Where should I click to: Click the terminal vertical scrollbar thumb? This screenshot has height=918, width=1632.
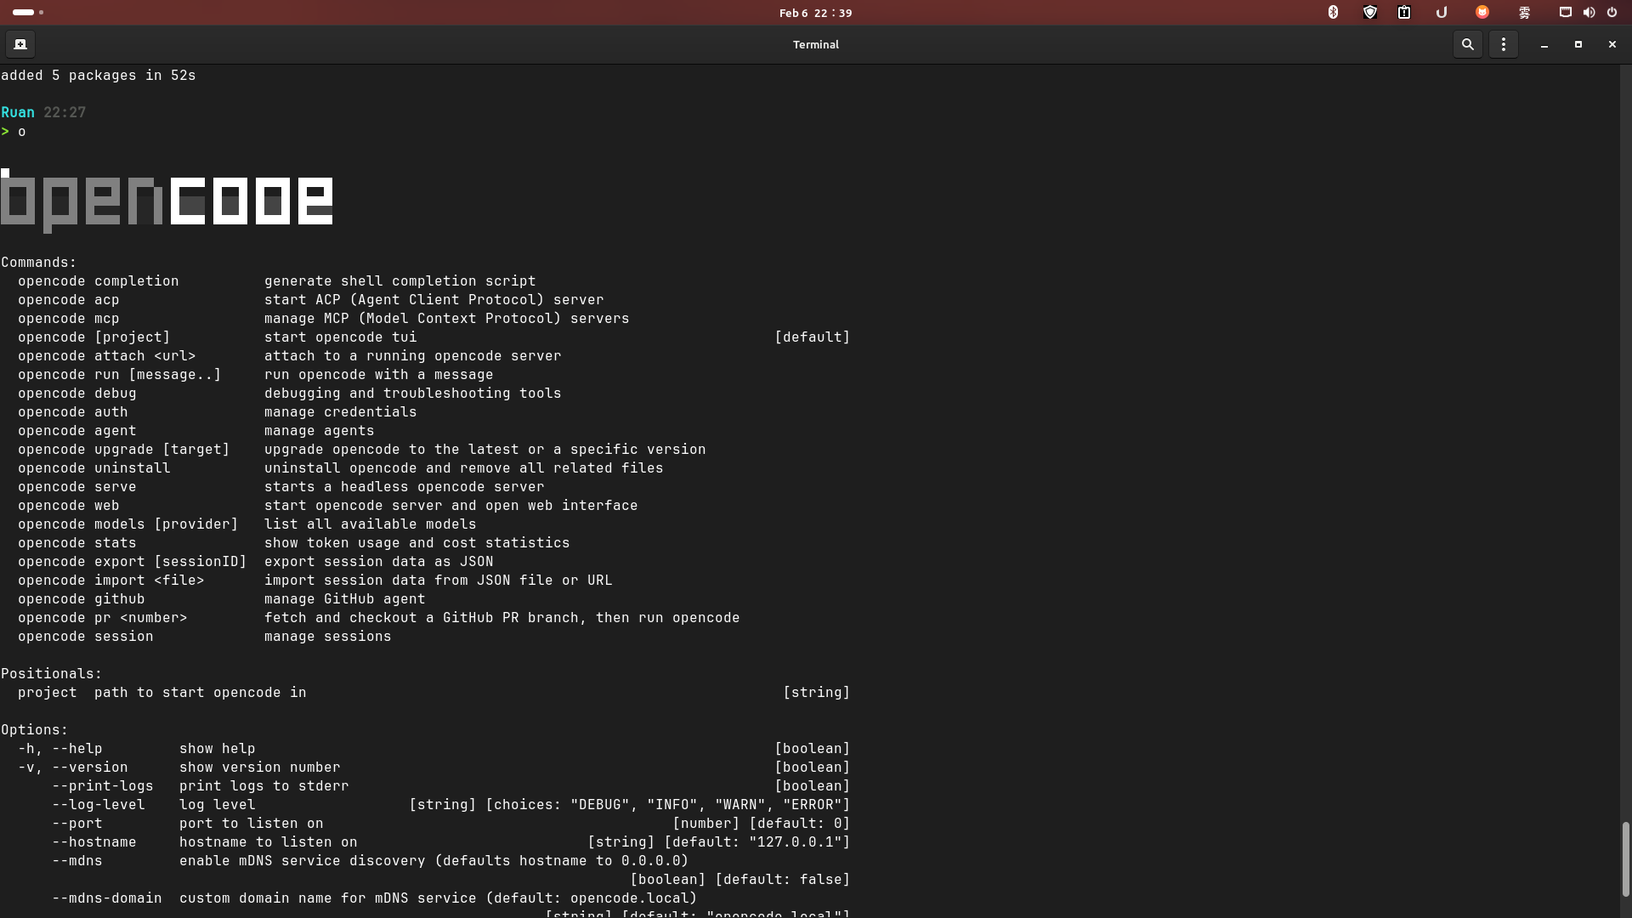coord(1625,858)
